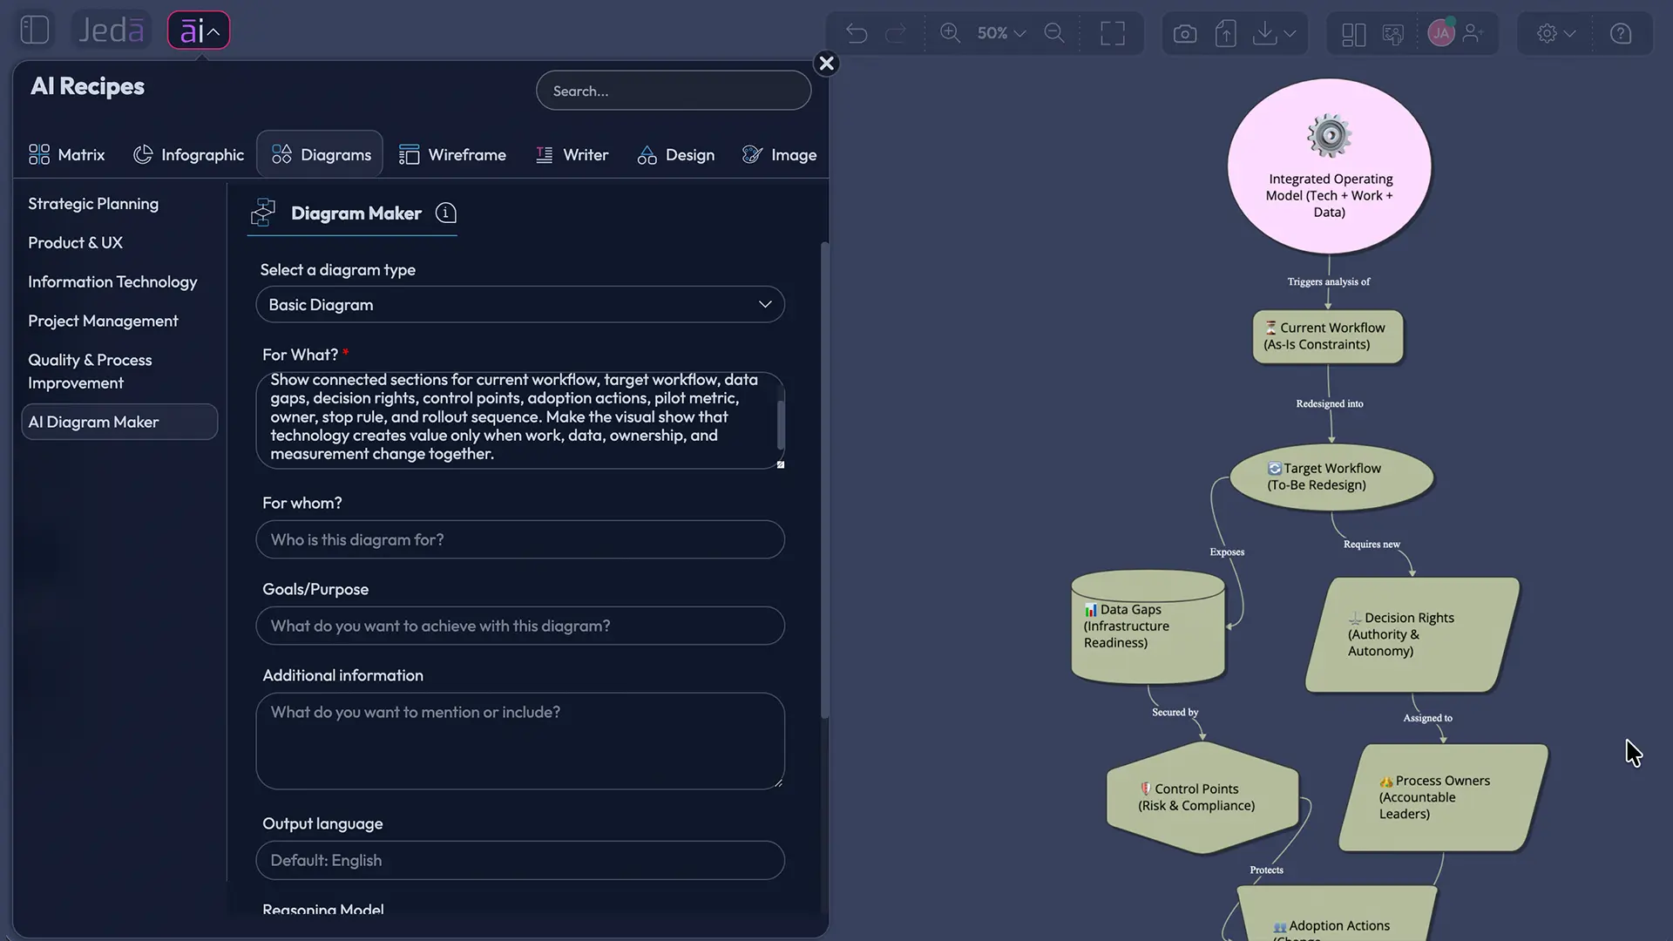This screenshot has width=1673, height=941.
Task: Open Project Management category
Action: point(103,322)
